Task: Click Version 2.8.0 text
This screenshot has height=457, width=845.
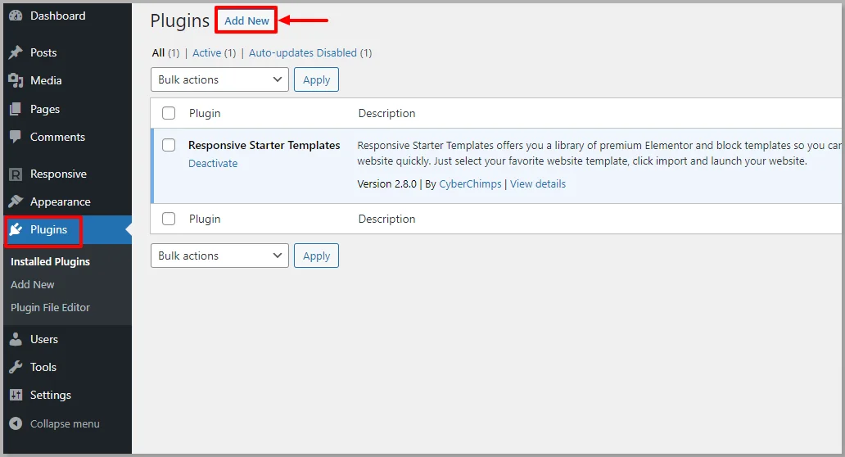Action: click(x=387, y=183)
